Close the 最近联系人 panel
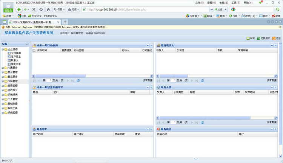283x163 pixels. pyautogui.click(x=275, y=46)
